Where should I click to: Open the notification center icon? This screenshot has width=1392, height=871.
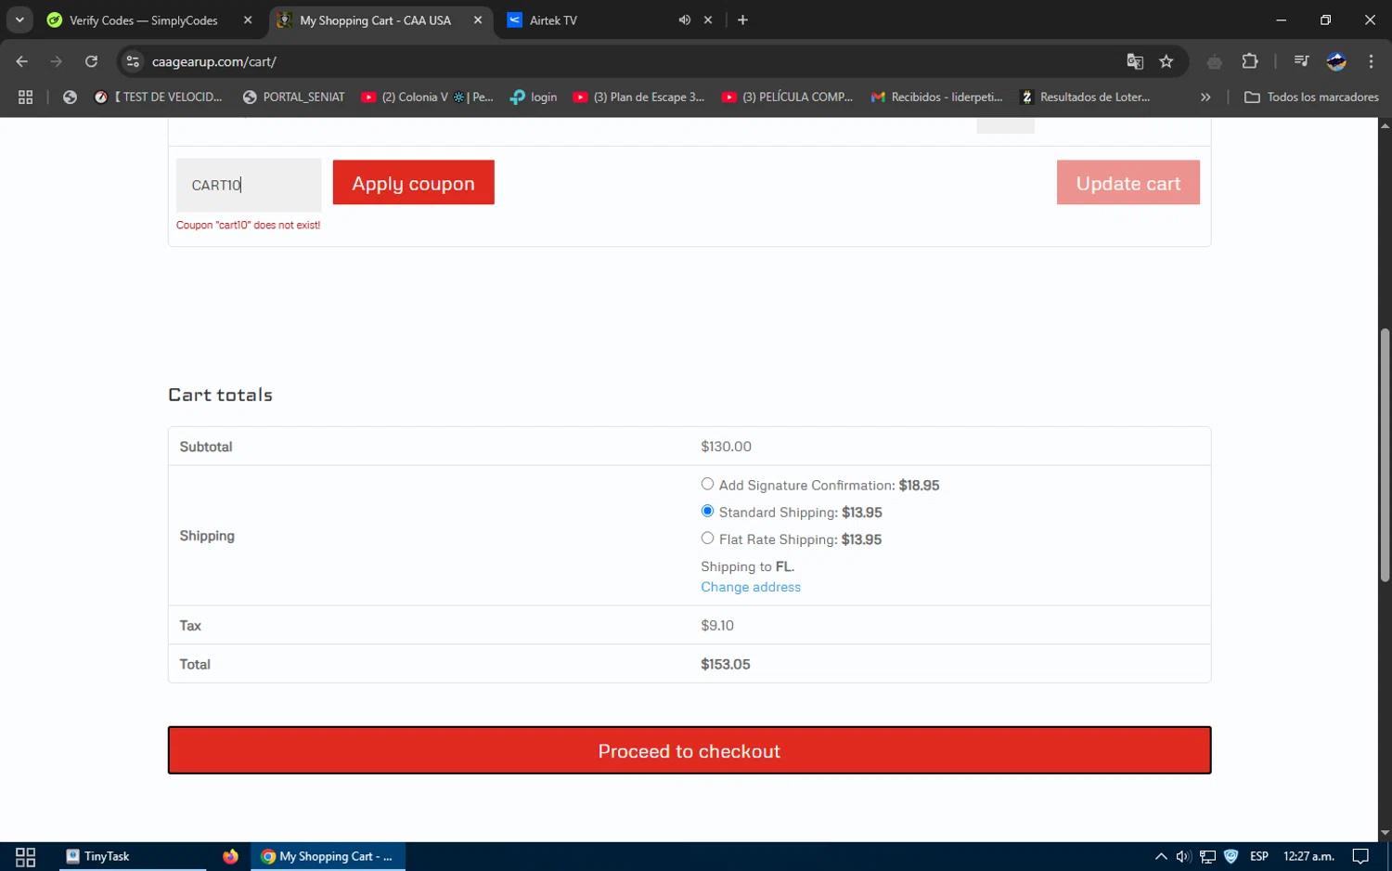point(1360,856)
